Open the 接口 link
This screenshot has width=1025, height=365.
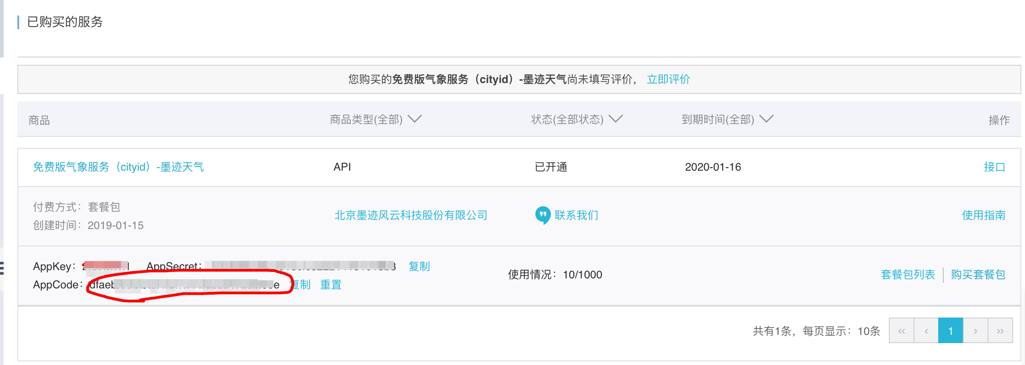[x=994, y=167]
